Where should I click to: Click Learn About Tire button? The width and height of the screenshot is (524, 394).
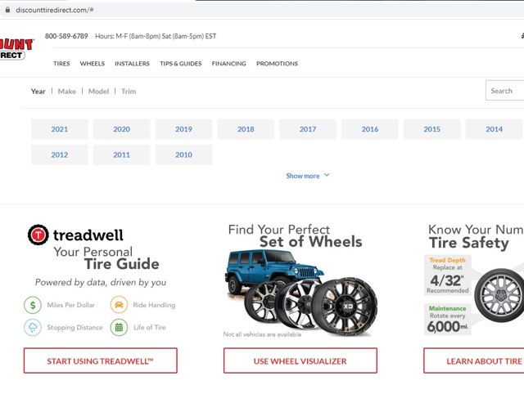coord(473,360)
